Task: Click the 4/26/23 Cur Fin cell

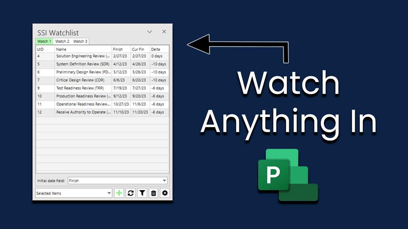Action: point(140,64)
